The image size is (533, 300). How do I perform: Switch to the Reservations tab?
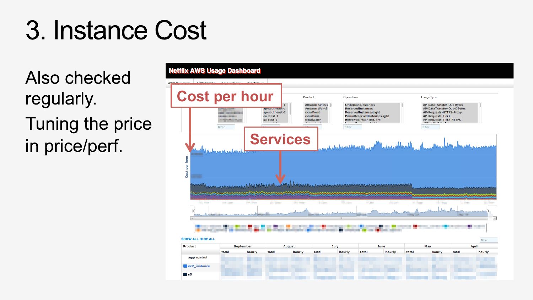[231, 83]
